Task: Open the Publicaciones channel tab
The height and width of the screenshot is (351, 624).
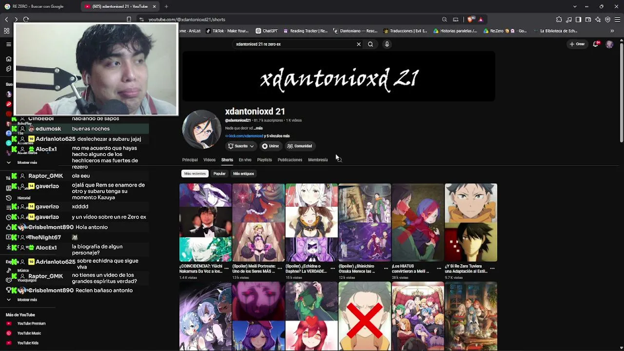Action: pyautogui.click(x=290, y=160)
